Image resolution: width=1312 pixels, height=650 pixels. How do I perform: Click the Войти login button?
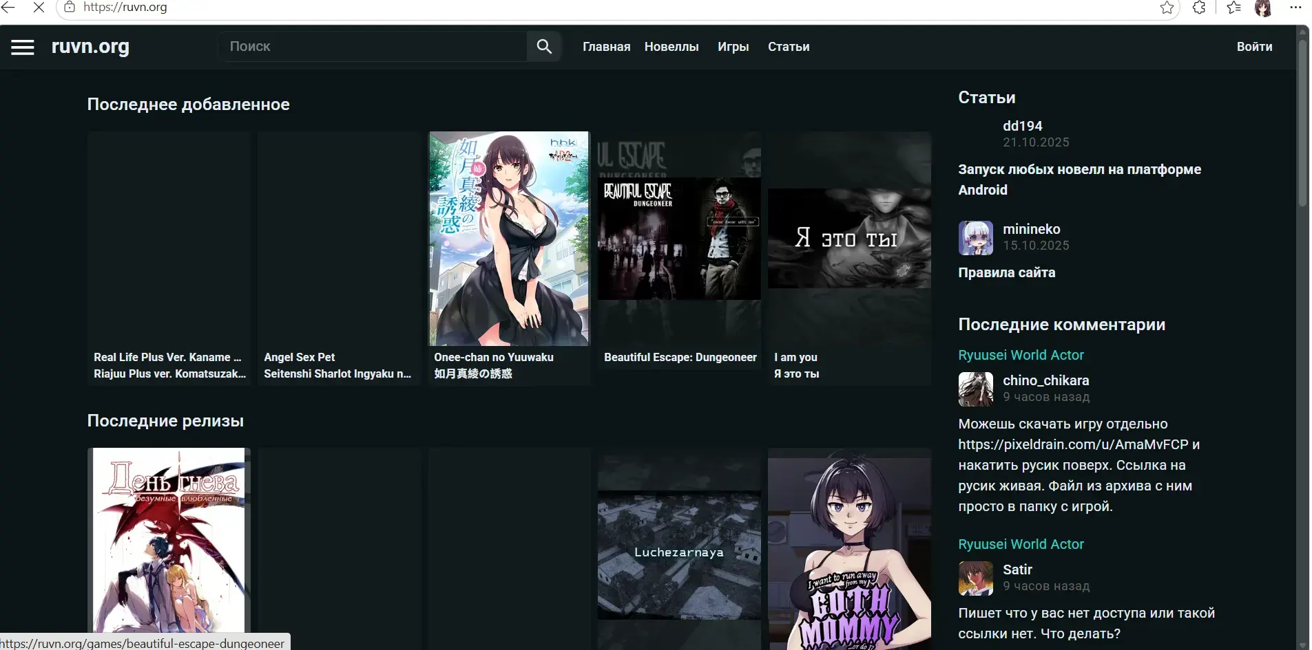coord(1254,47)
